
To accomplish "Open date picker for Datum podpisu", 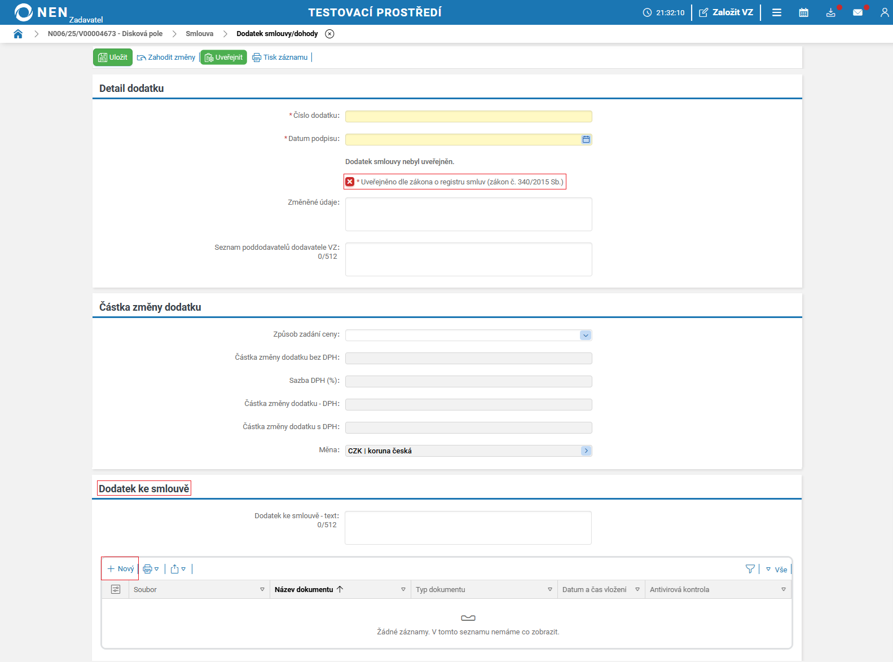I will [x=586, y=139].
